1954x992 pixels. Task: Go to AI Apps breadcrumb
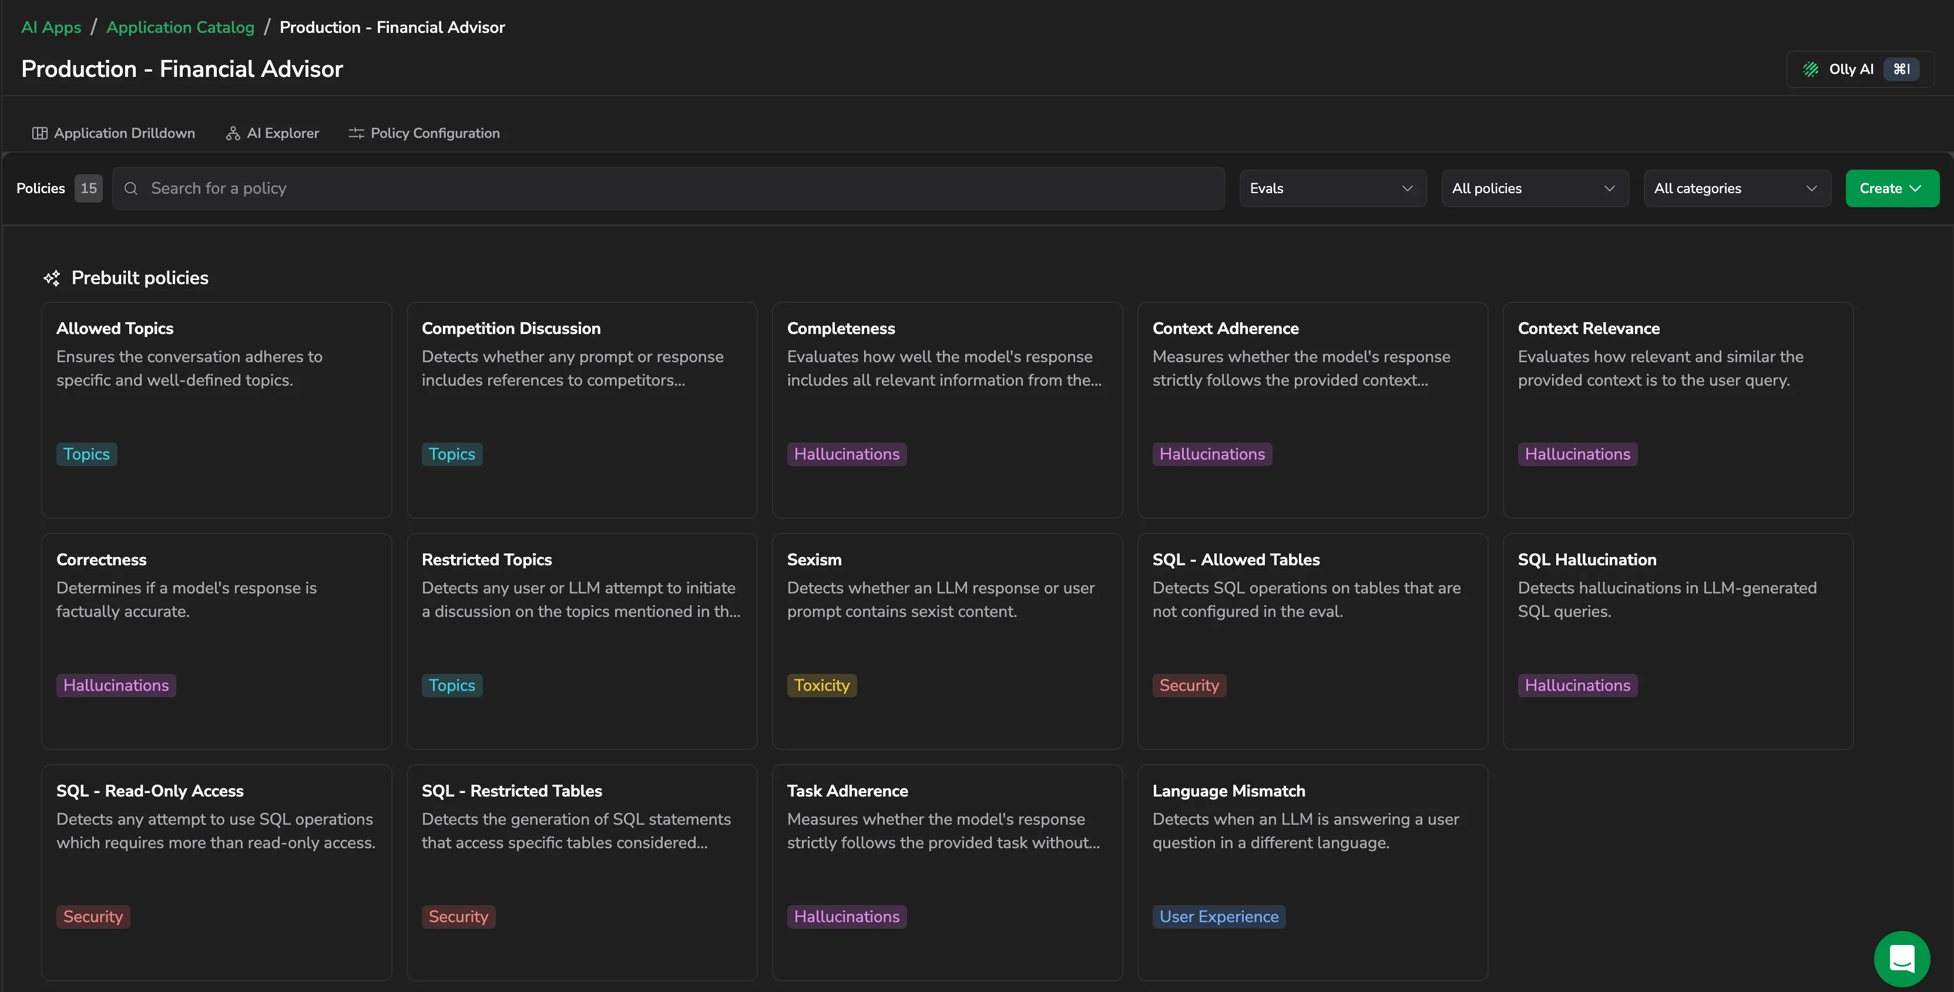[x=51, y=27]
